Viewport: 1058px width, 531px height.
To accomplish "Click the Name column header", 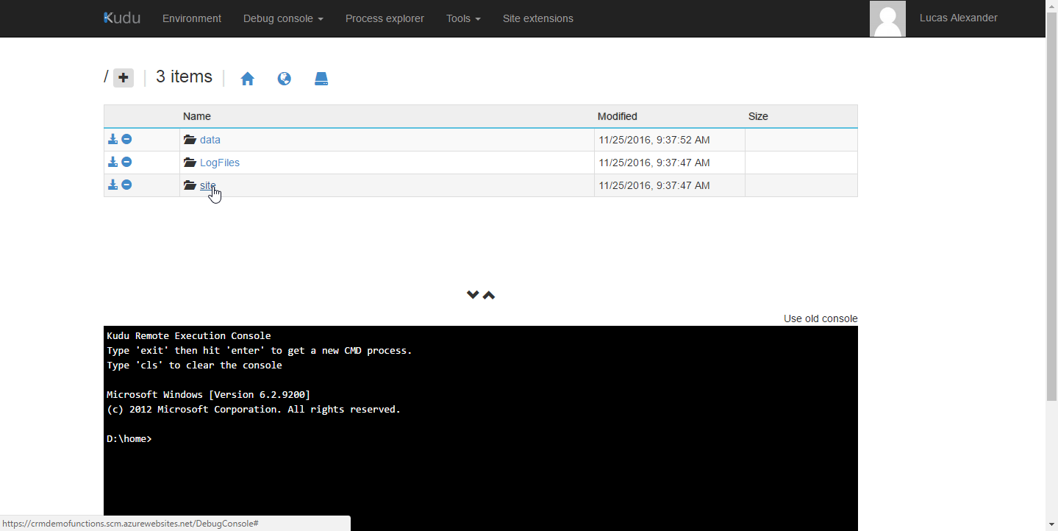I will point(197,116).
